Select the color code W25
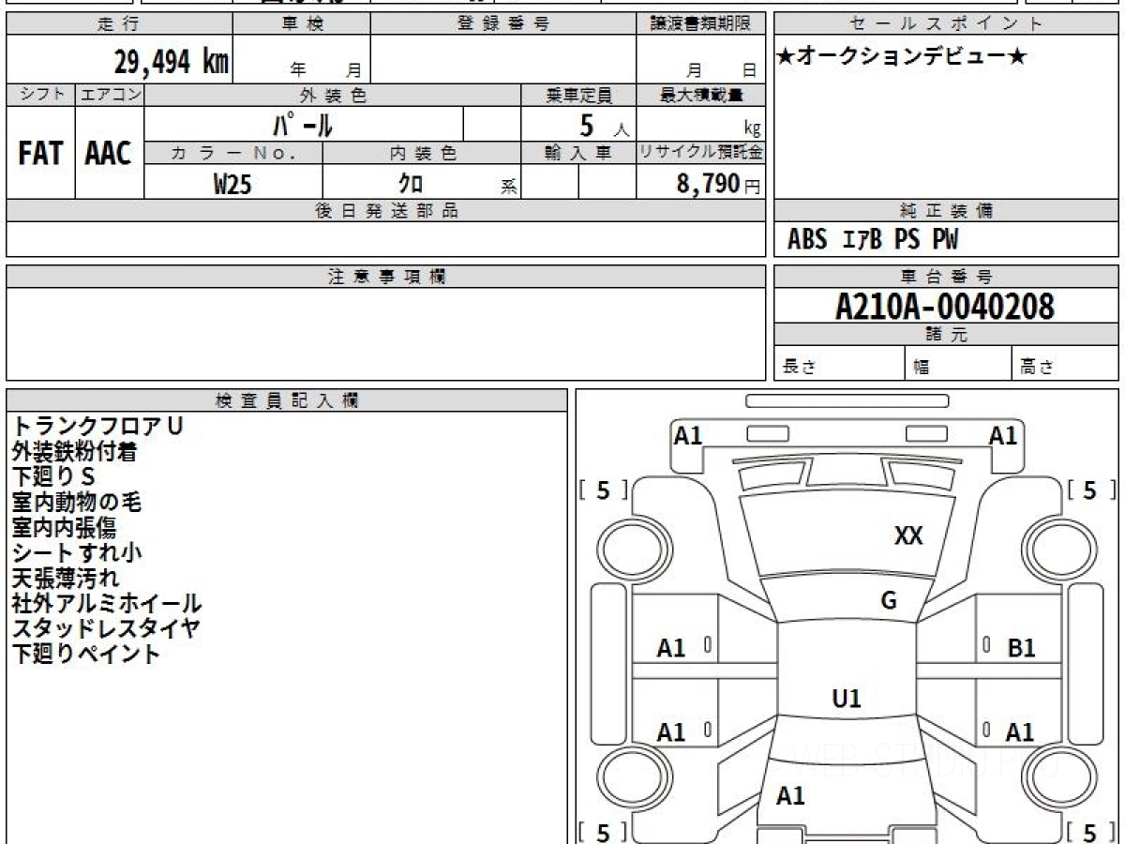Screen dimensions: 1125x844 tap(232, 184)
